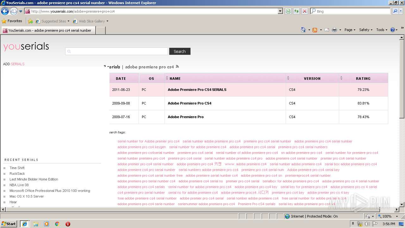
Task: Open Internet Explorer taskbar icon
Action: (25, 224)
